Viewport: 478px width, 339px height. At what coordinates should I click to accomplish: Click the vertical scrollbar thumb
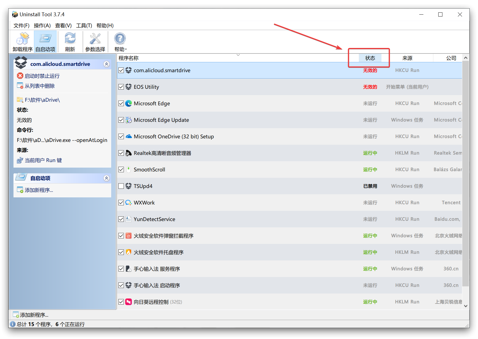click(x=466, y=174)
